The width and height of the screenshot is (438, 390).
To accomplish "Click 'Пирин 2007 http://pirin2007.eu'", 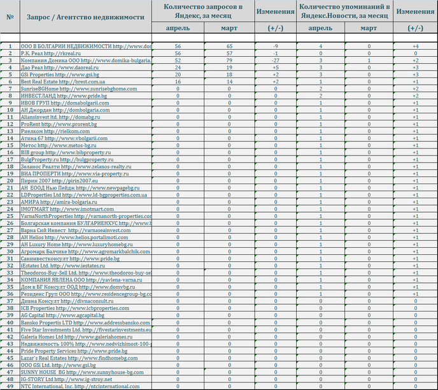I will [86, 180].
